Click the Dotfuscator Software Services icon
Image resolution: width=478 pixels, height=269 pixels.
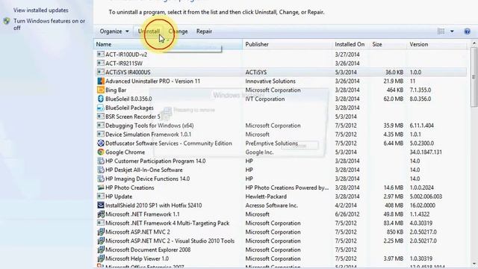101,143
